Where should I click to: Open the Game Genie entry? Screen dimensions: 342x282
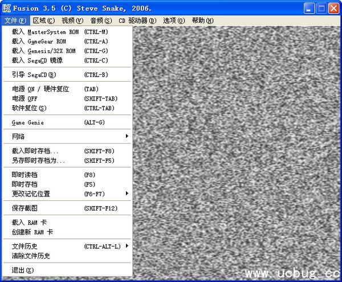point(67,123)
